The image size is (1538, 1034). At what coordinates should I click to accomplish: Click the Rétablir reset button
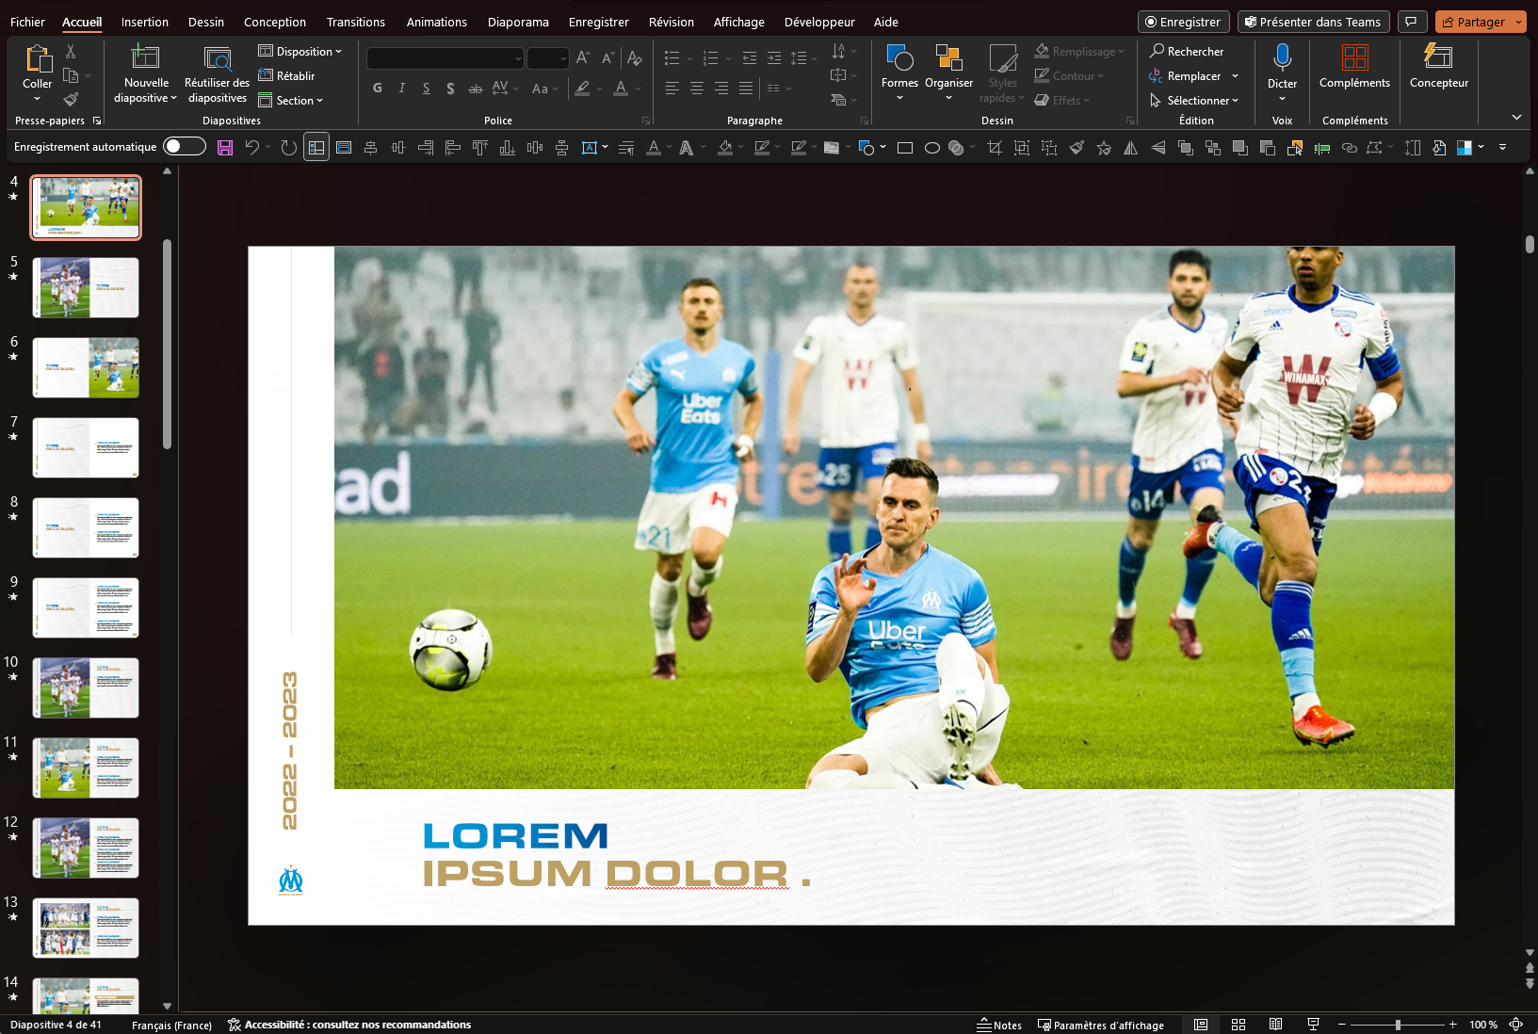coord(287,75)
